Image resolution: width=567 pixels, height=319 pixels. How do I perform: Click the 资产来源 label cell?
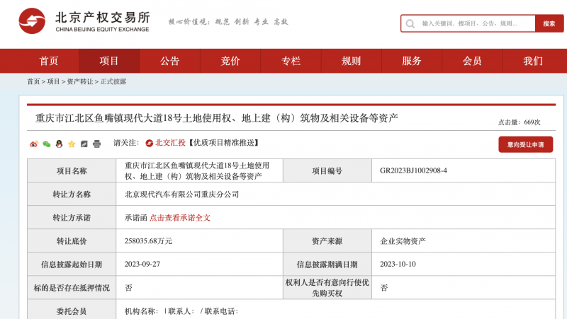click(x=327, y=241)
